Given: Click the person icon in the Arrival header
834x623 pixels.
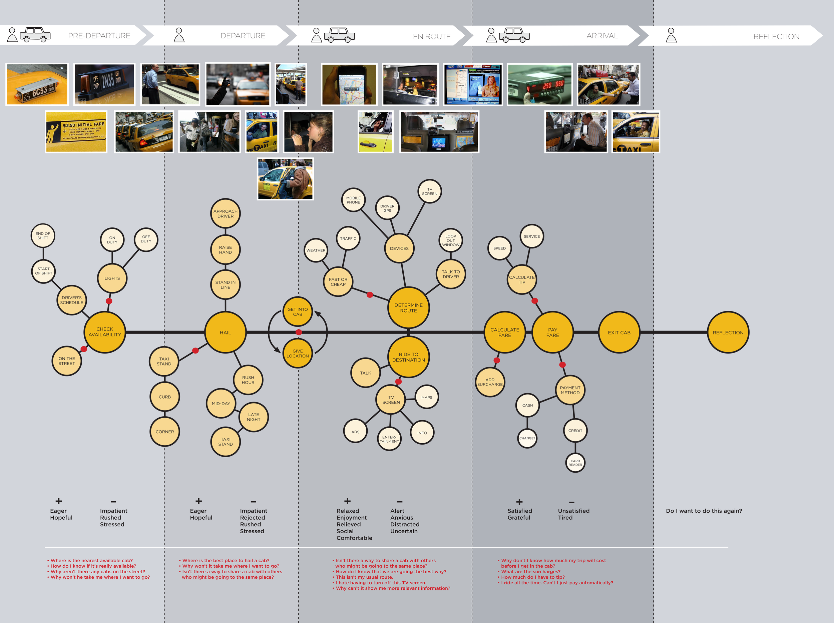Looking at the screenshot, I should 491,35.
